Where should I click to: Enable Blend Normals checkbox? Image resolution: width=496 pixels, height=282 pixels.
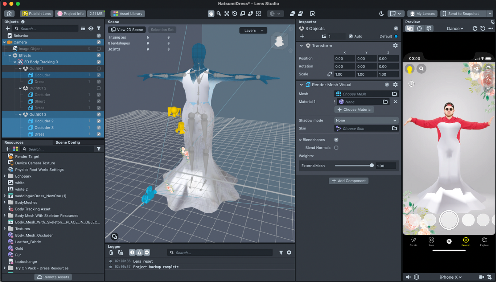336,148
